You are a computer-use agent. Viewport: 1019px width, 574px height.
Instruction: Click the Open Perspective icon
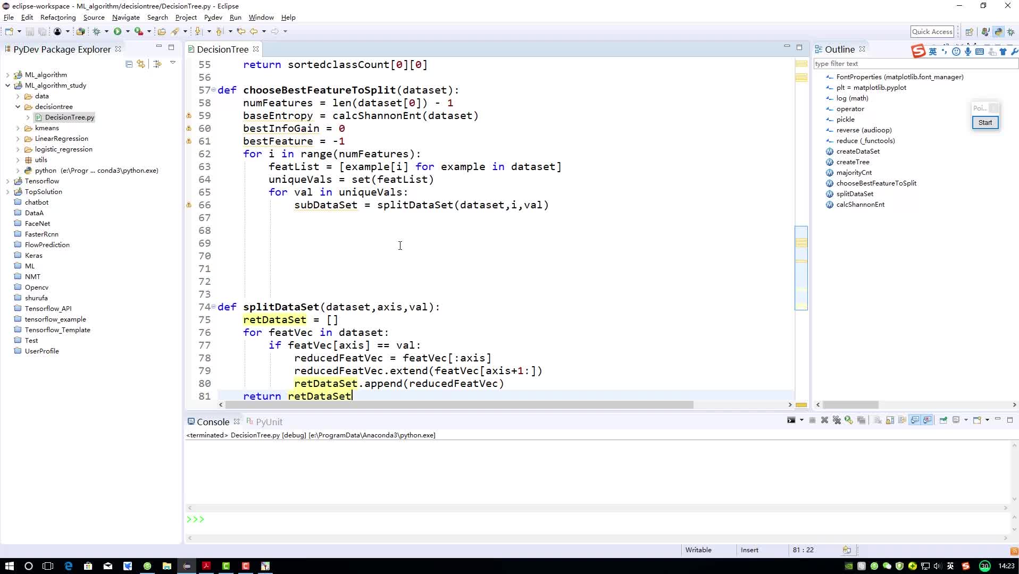tap(969, 32)
